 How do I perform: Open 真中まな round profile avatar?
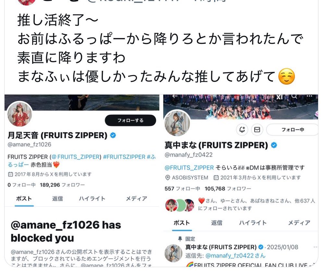pos(177,123)
